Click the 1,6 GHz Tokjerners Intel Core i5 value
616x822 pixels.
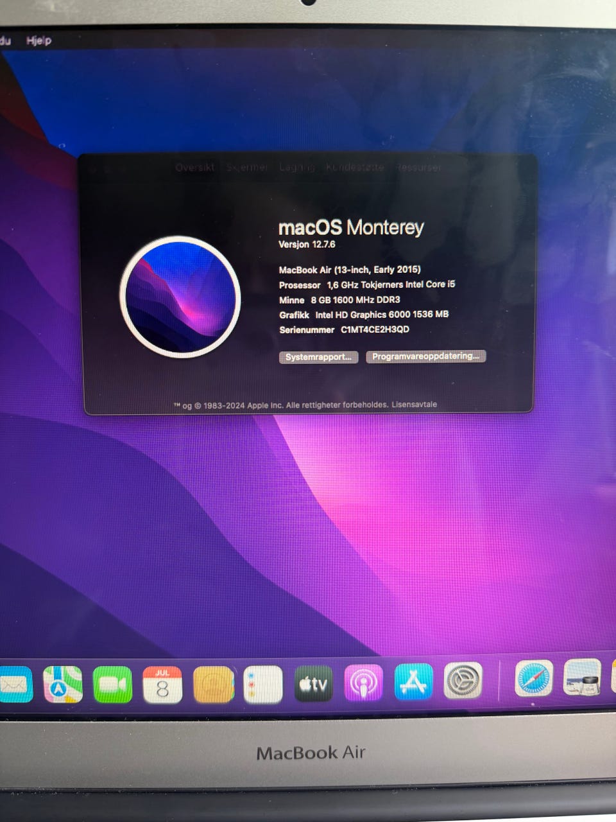tap(391, 284)
